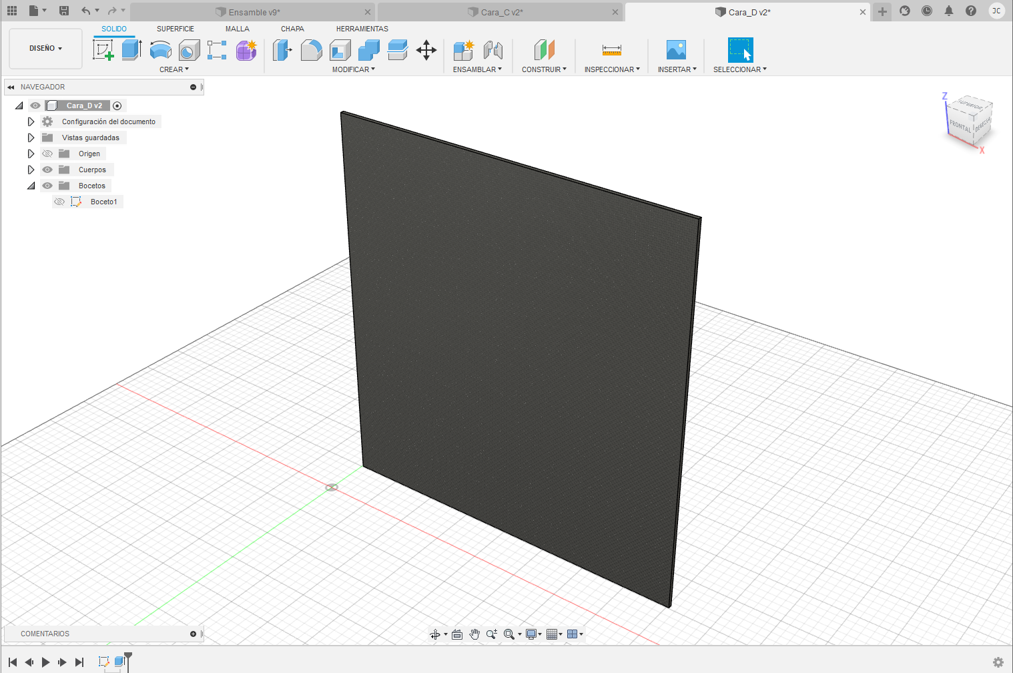
Task: Open the data panel grid icon
Action: [x=12, y=11]
